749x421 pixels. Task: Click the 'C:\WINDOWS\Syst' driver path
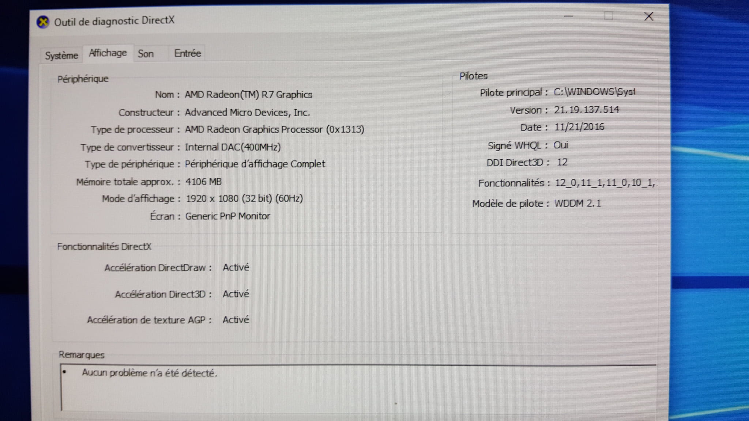[594, 92]
